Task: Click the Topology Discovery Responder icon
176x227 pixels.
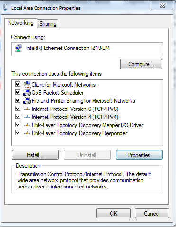Action: pyautogui.click(x=27, y=133)
